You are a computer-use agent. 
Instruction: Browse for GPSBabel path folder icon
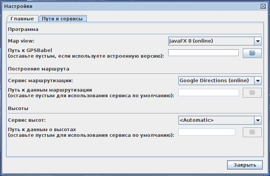point(252,53)
